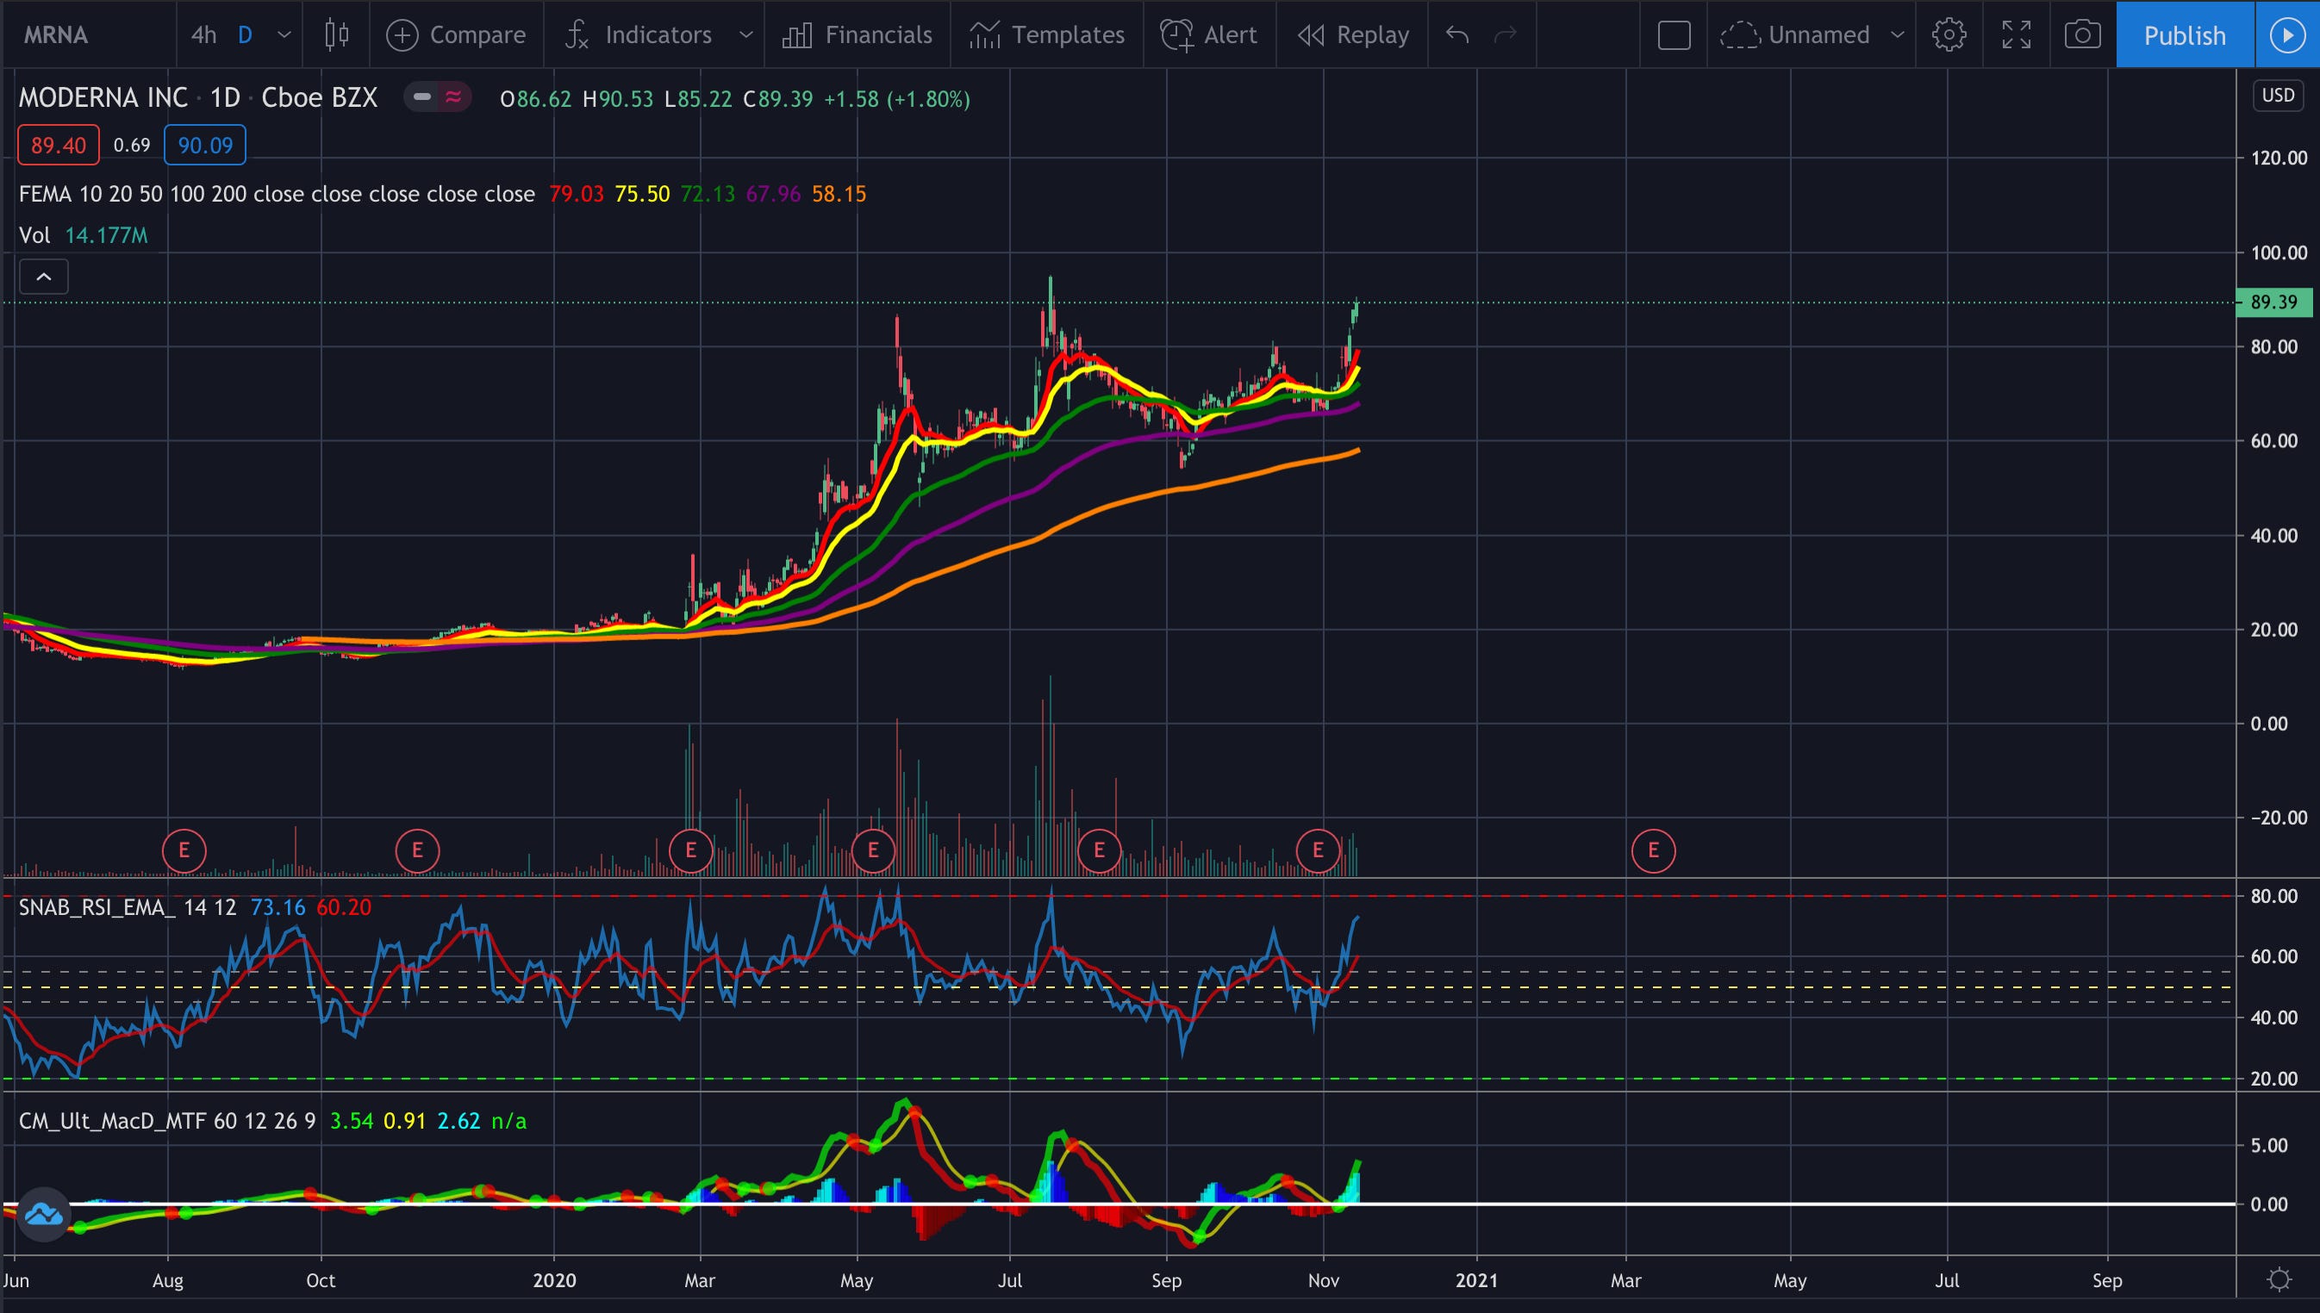Click the Publish button
The width and height of the screenshot is (2320, 1313).
2184,35
